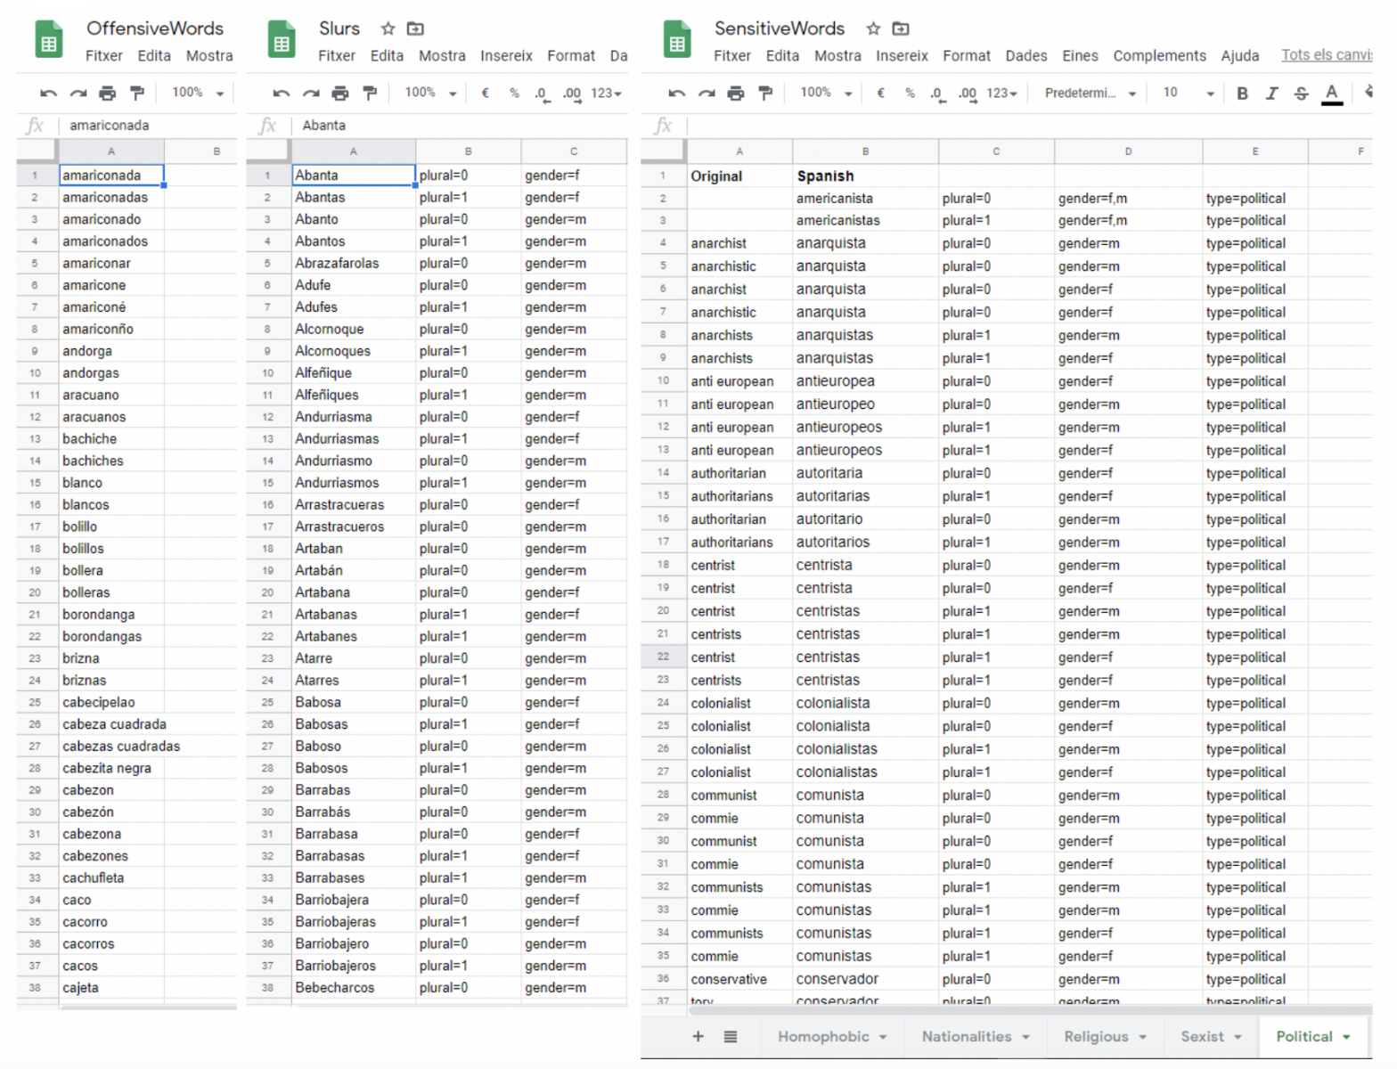The height and width of the screenshot is (1069, 1397).
Task: Format as currency in SensitiveWords toolbar
Action: tap(881, 93)
